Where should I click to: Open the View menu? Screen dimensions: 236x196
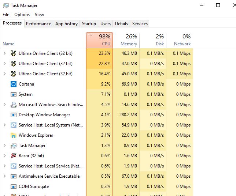(x=40, y=15)
